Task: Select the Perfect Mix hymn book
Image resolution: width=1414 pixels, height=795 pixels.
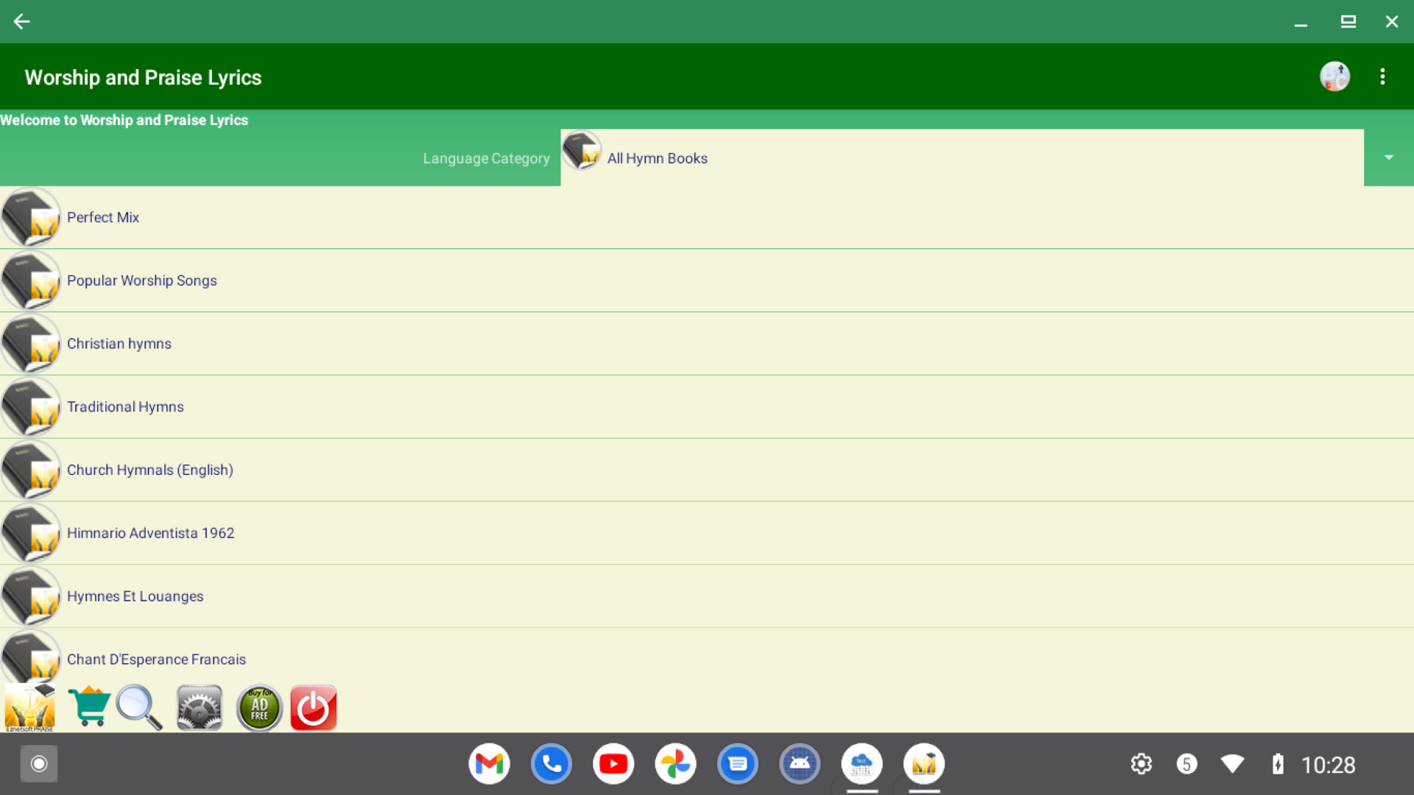Action: (x=707, y=217)
